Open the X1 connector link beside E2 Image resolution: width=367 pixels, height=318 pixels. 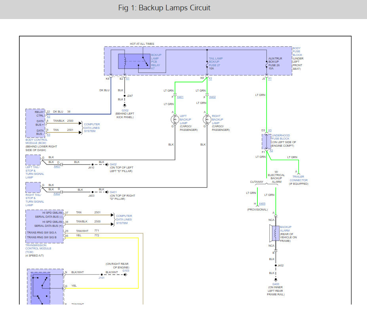[x=127, y=79]
